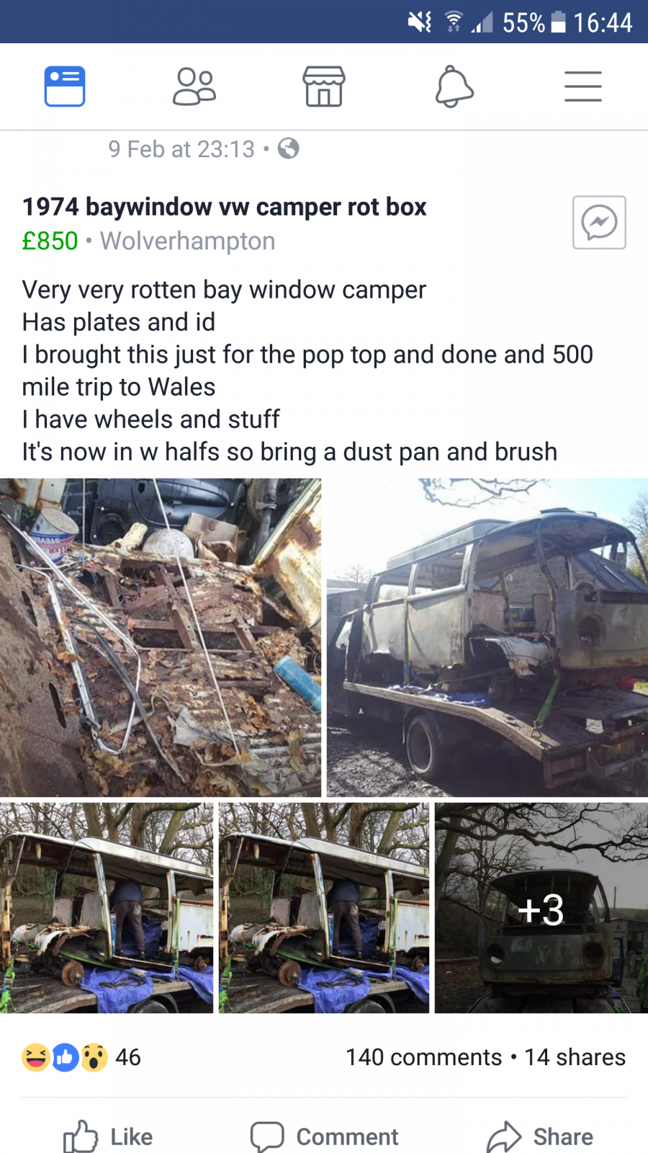Open the Marketplace storefront icon
648x1153 pixels.
point(324,86)
